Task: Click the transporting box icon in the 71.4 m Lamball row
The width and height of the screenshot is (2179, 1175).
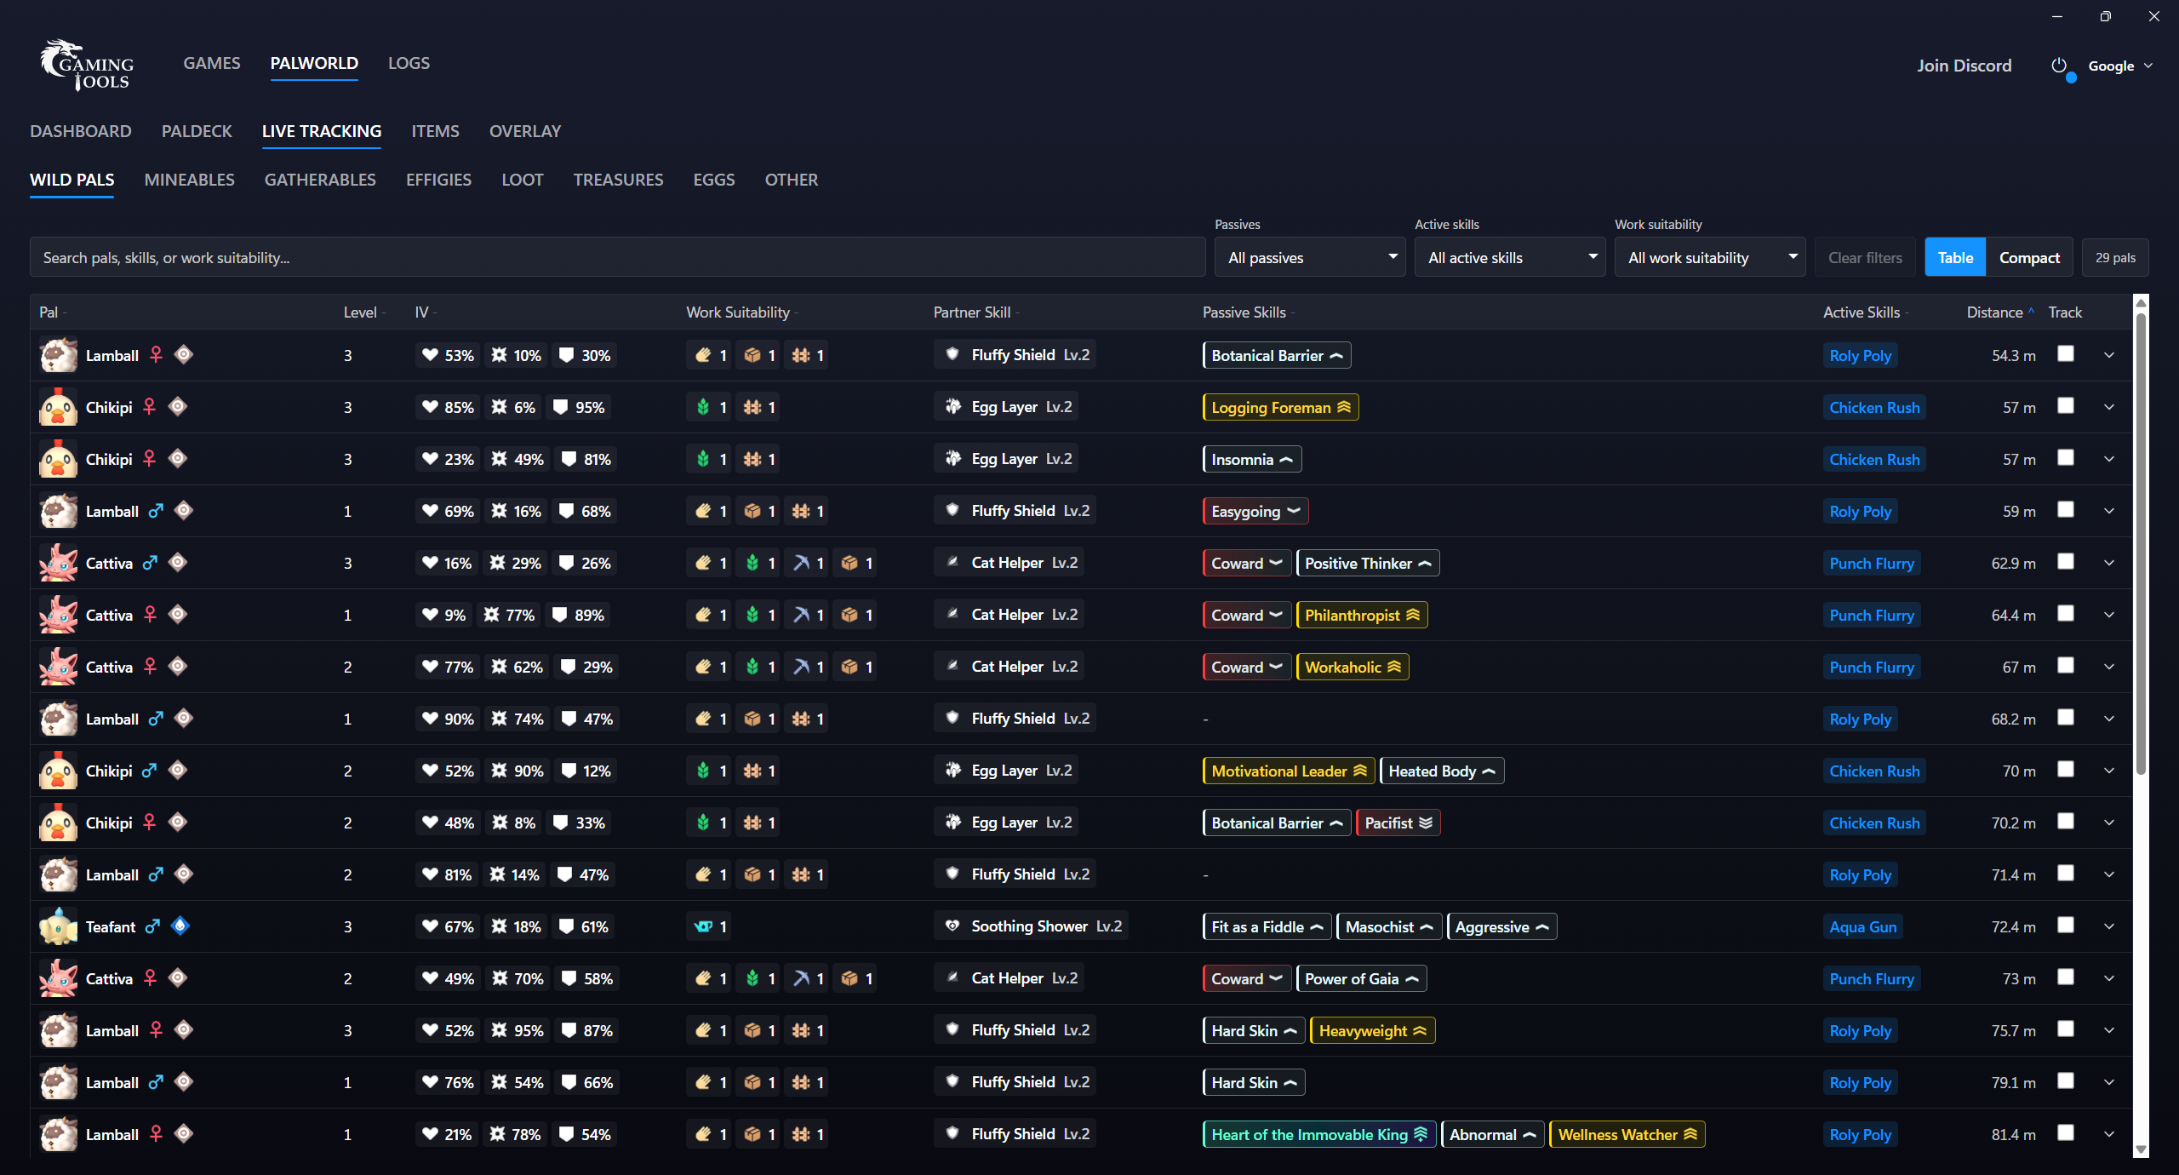Action: click(752, 874)
